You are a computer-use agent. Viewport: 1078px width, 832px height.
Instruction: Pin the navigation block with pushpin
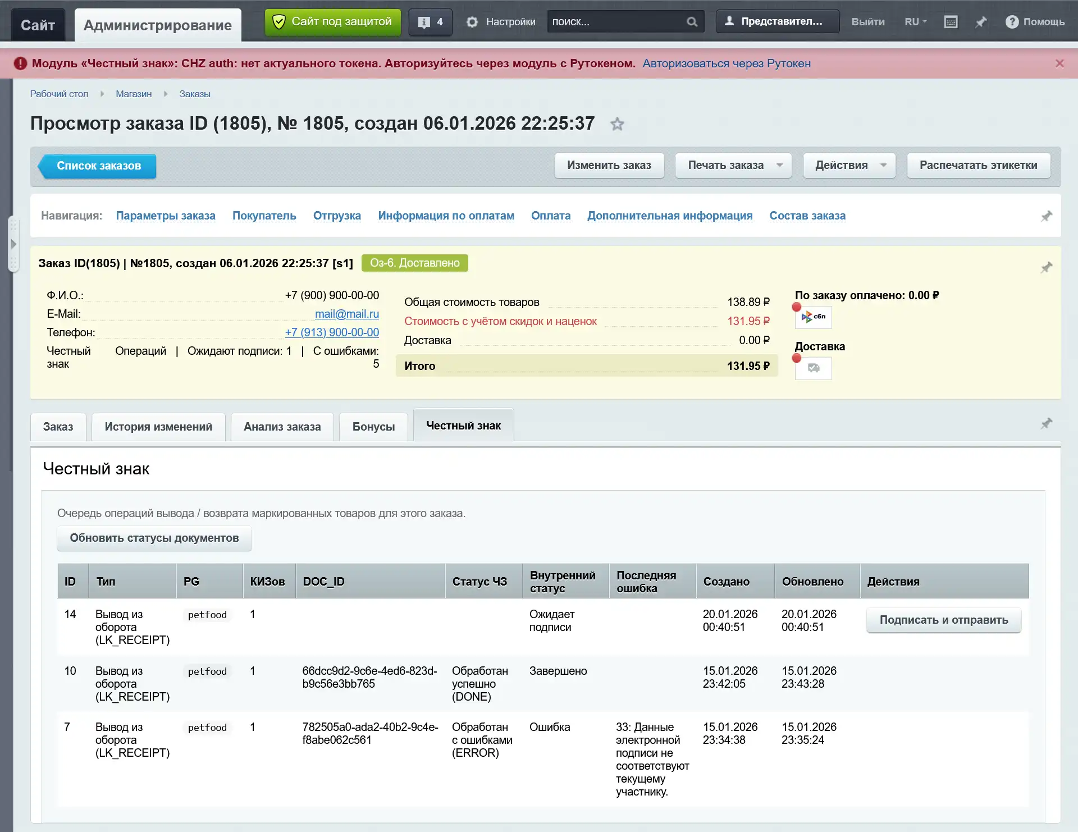1046,216
